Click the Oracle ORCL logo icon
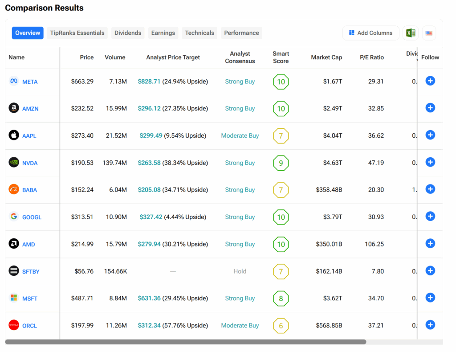 pos(14,325)
